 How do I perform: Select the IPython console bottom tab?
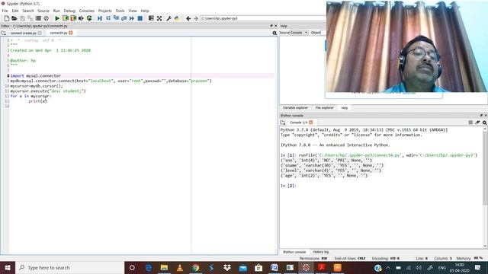294,252
